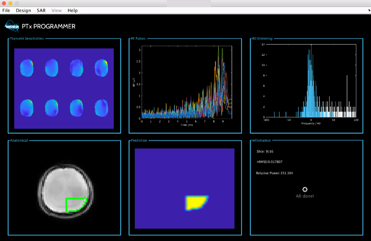Select the second top-row transmit sensitivity map
This screenshot has width=371, height=241.
click(52, 69)
